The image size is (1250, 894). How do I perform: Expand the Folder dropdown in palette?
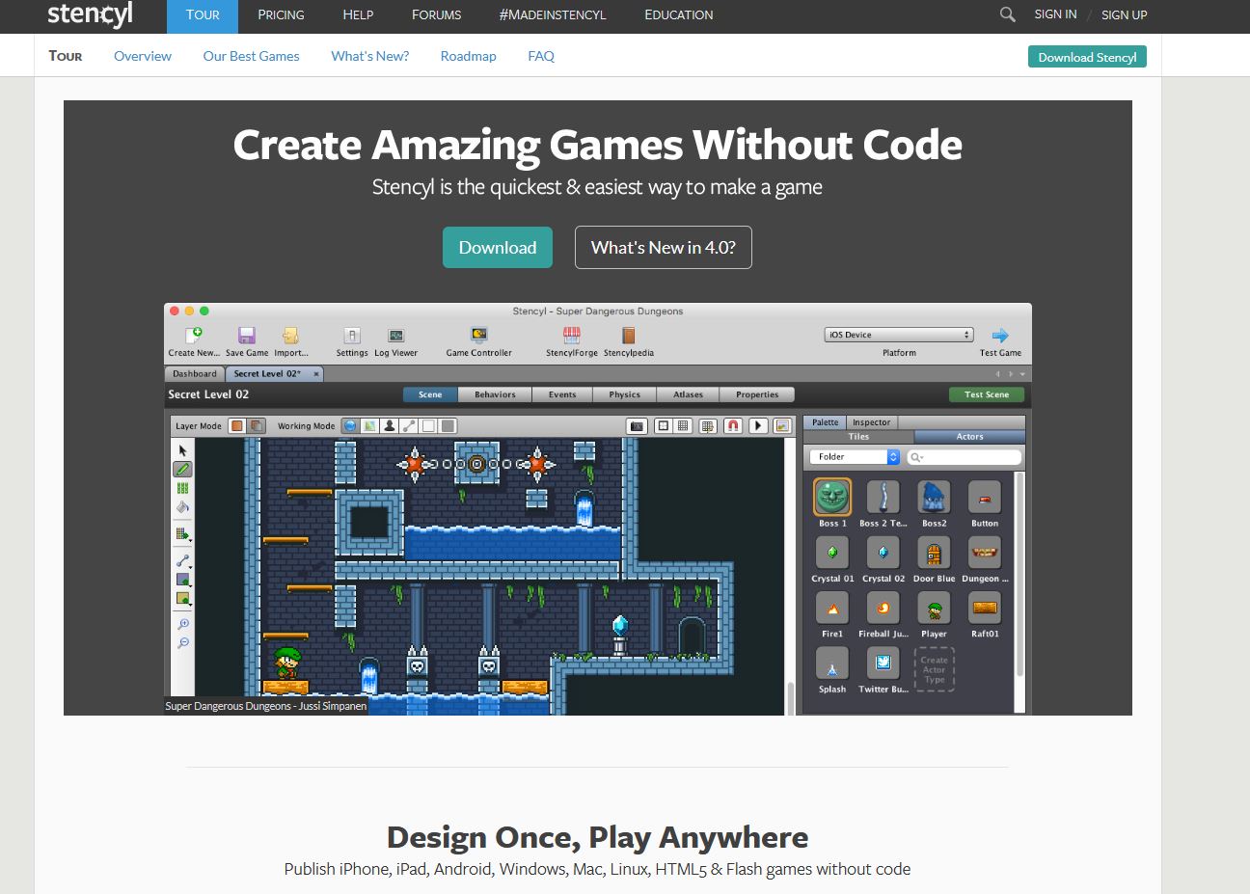tap(855, 457)
